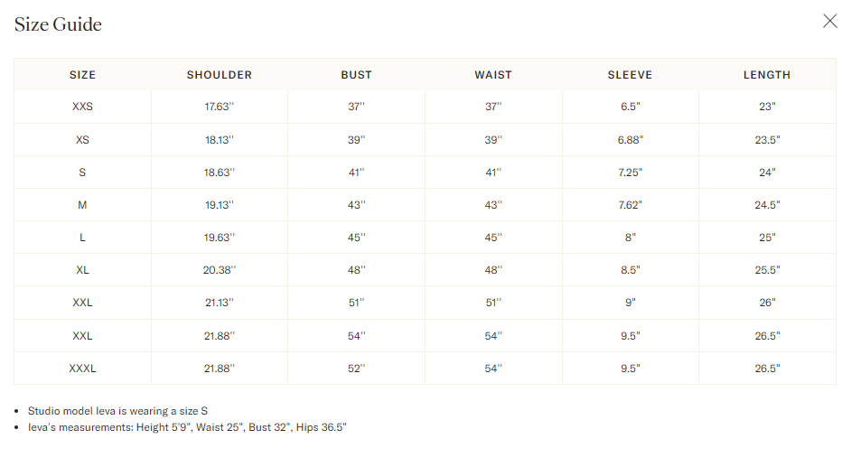The image size is (842, 467).
Task: Select the SLEEVE column header
Action: (630, 75)
